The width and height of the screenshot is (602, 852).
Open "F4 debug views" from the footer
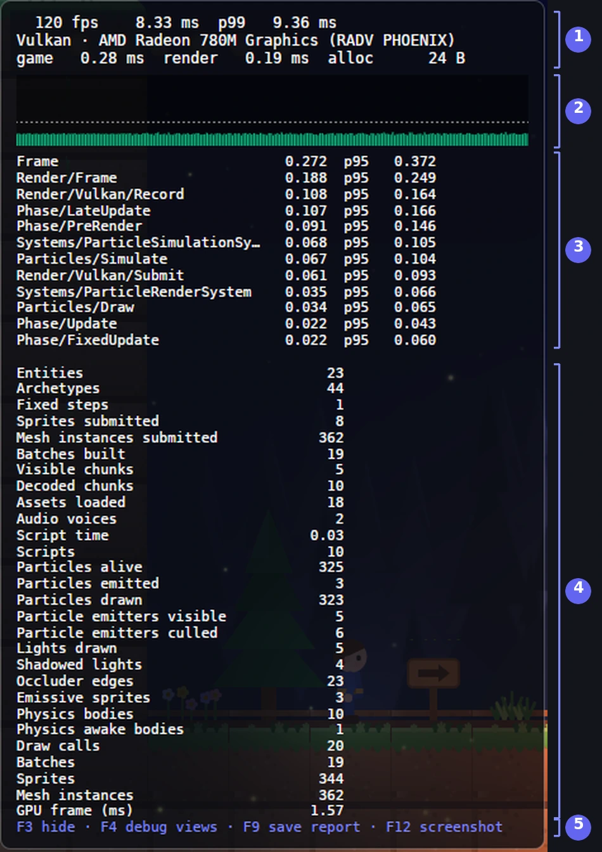click(159, 827)
